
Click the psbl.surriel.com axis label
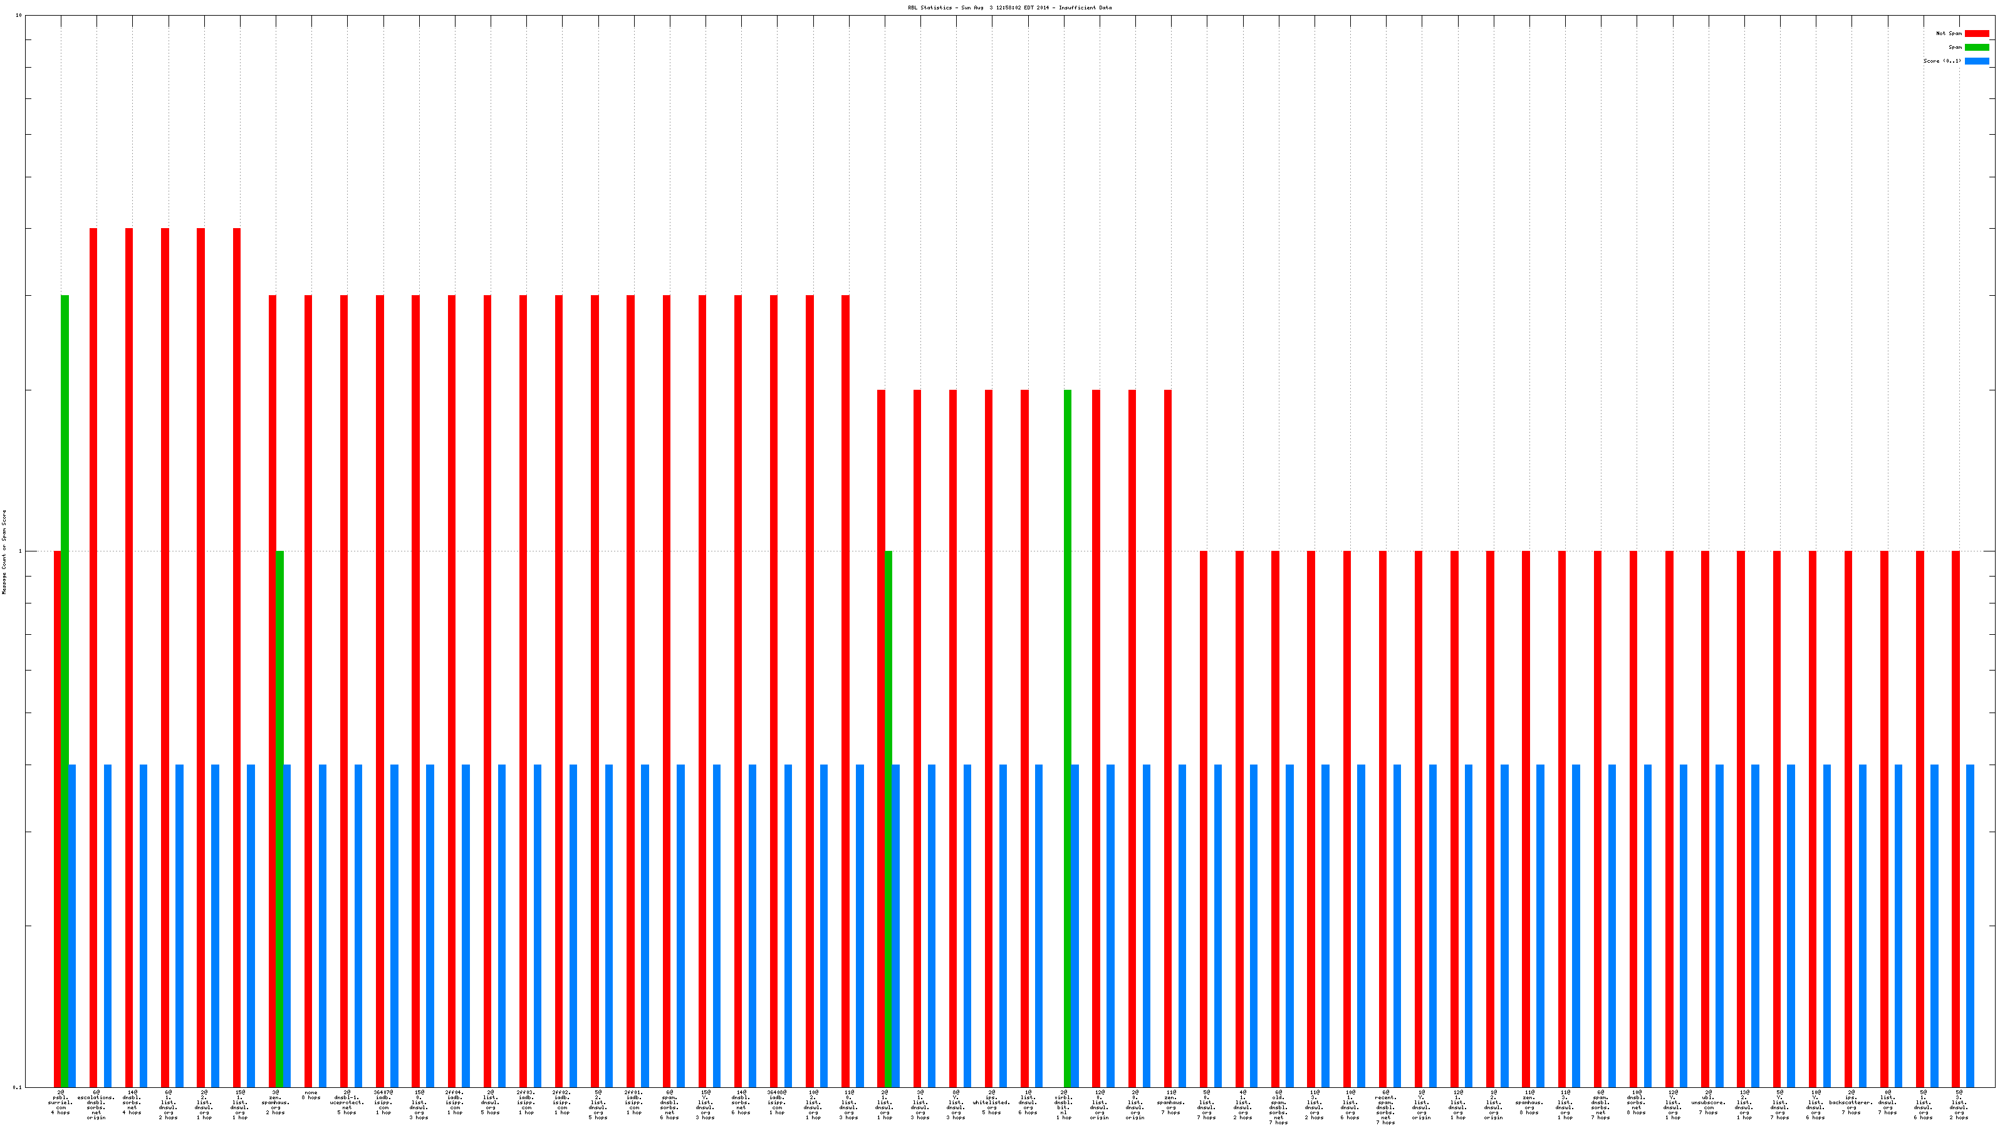[60, 1102]
